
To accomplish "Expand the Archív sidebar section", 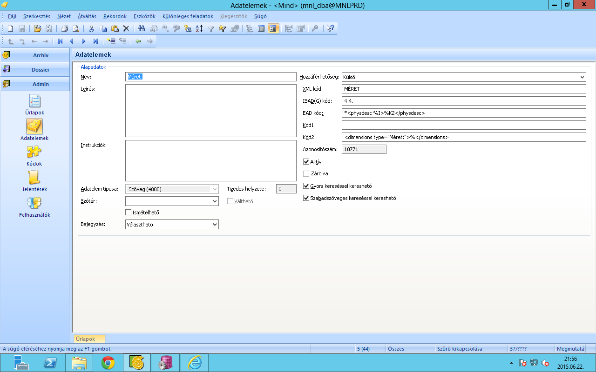I will 35,55.
